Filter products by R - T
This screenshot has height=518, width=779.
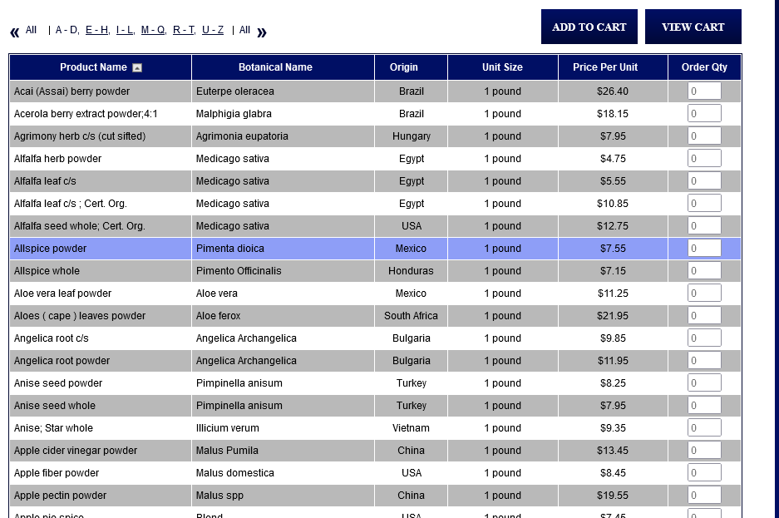coord(184,30)
